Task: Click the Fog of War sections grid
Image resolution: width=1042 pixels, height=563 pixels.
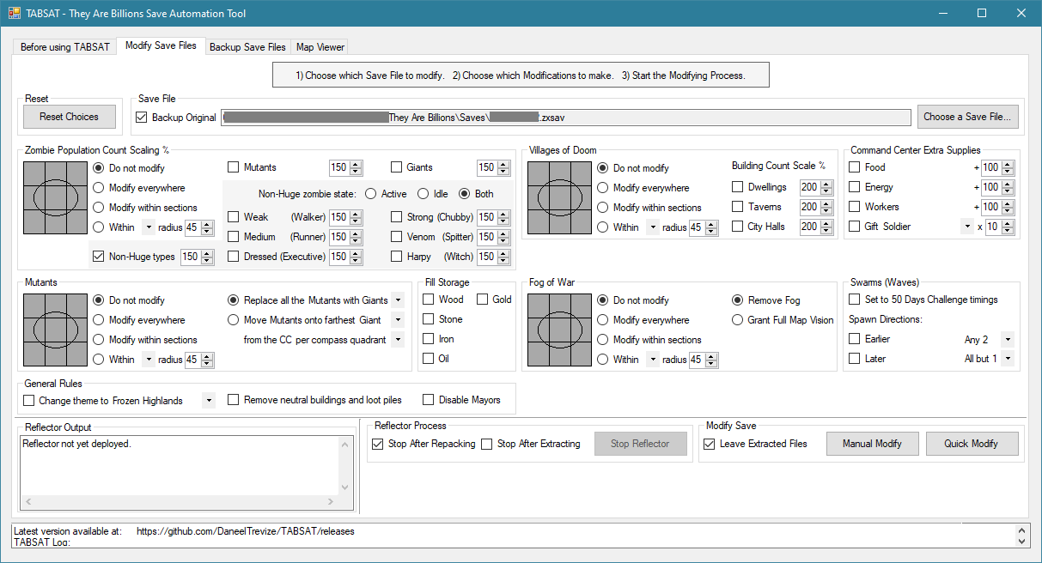Action: click(x=559, y=330)
